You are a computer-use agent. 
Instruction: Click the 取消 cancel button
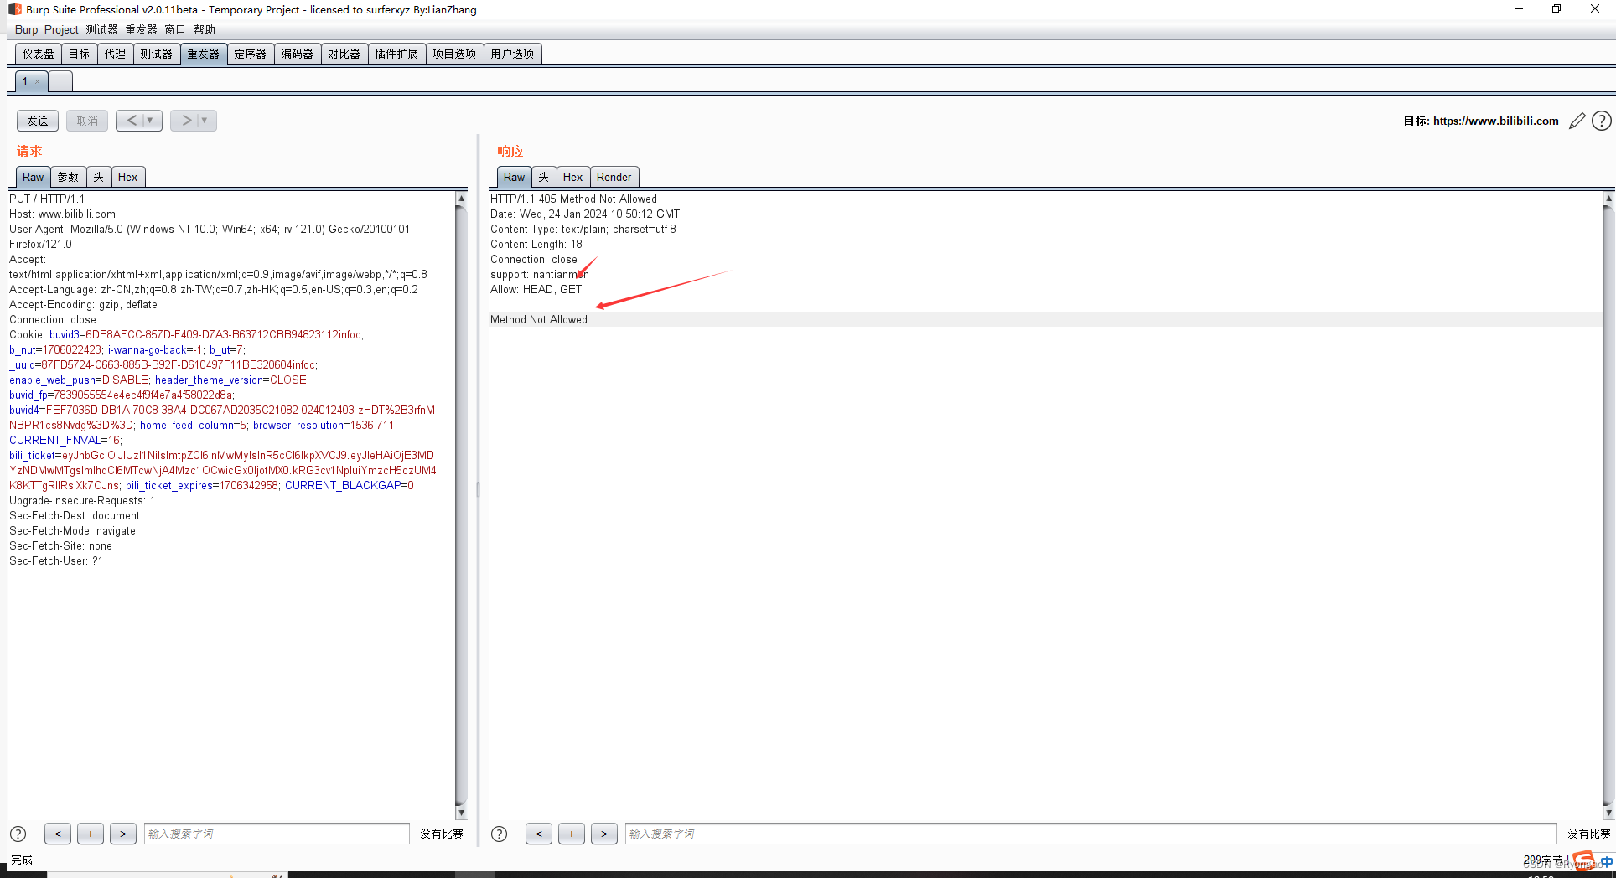point(87,121)
